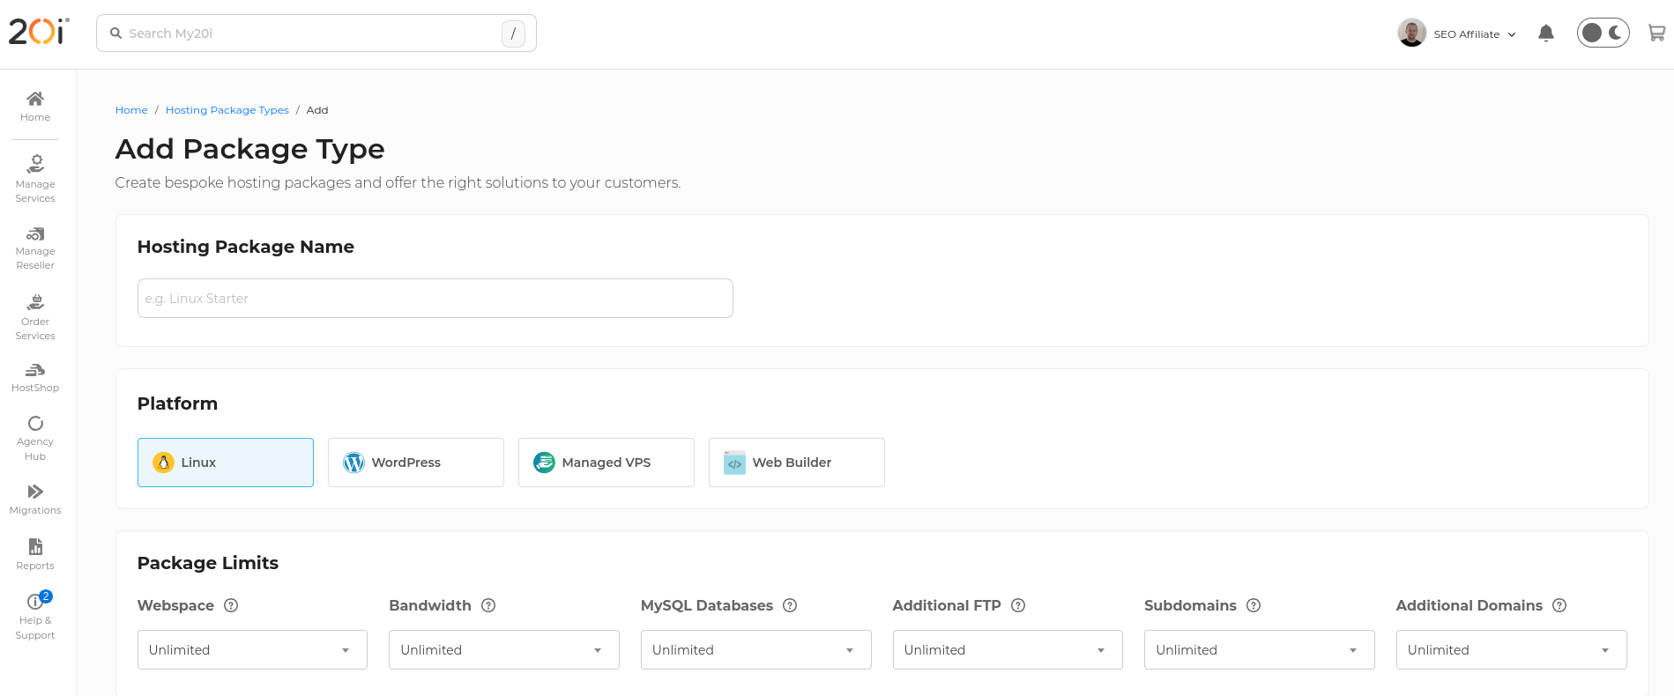Open the Additional FTP dropdown
The width and height of the screenshot is (1674, 696).
click(x=1008, y=649)
